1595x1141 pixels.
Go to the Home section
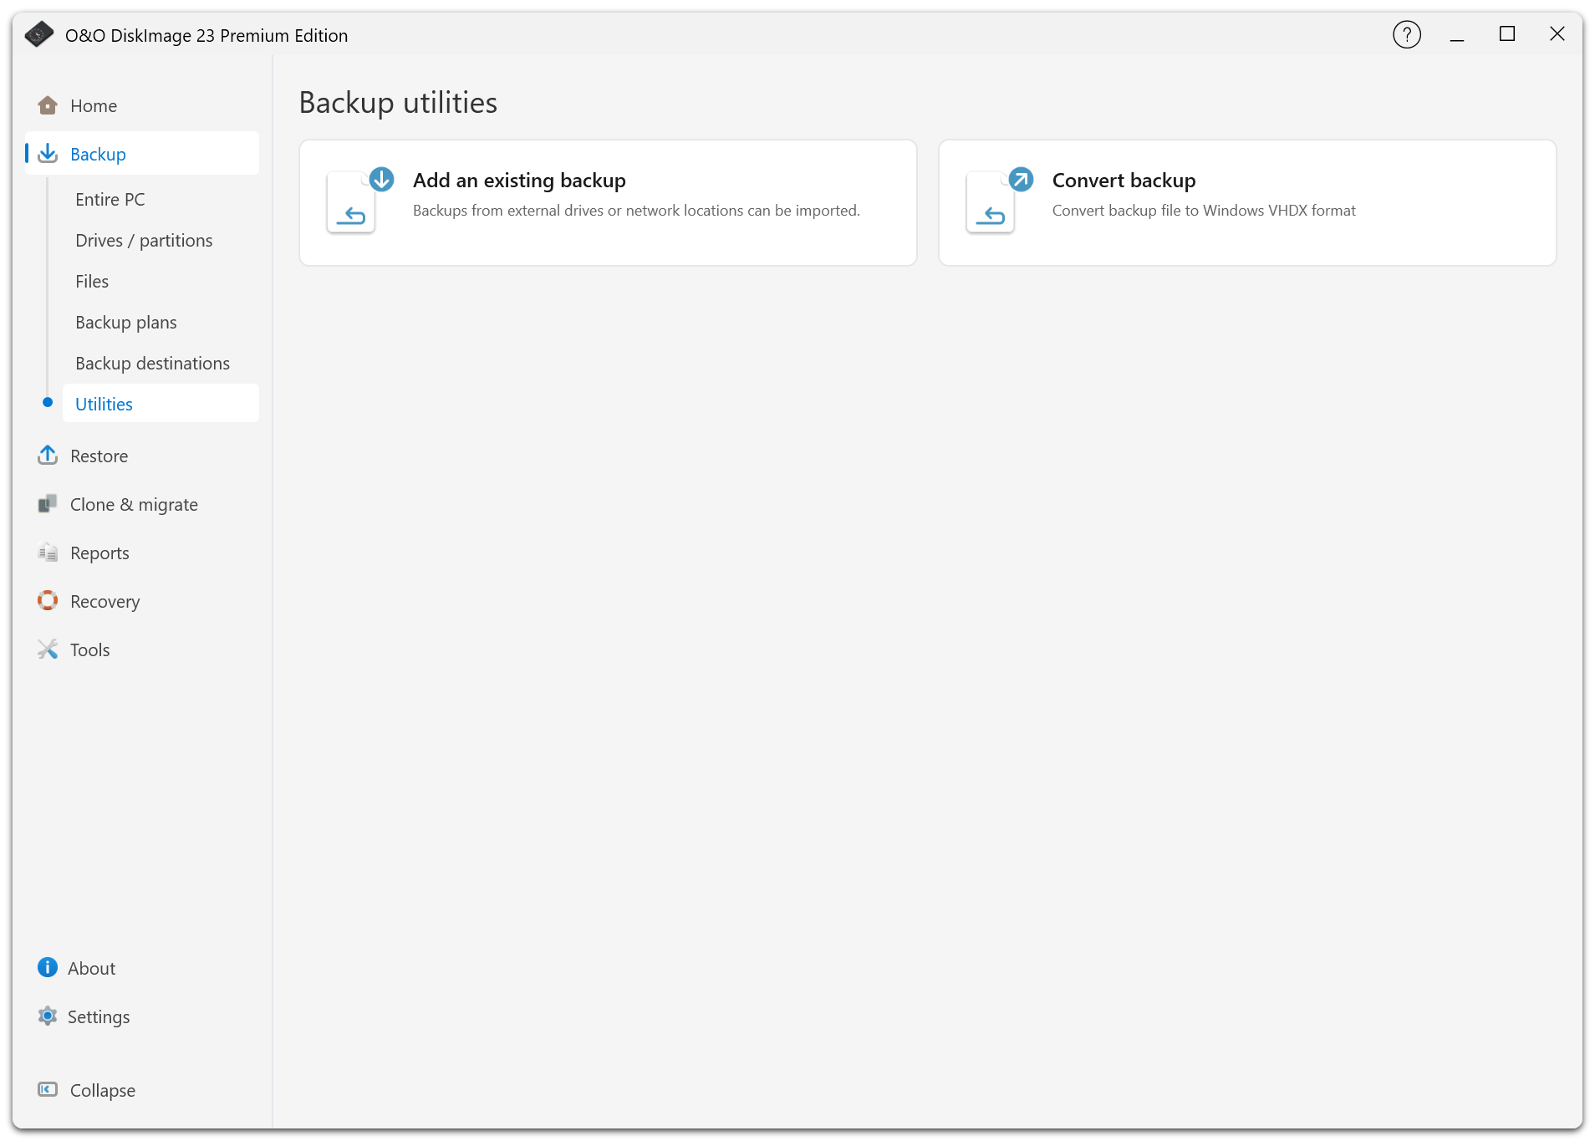[142, 105]
